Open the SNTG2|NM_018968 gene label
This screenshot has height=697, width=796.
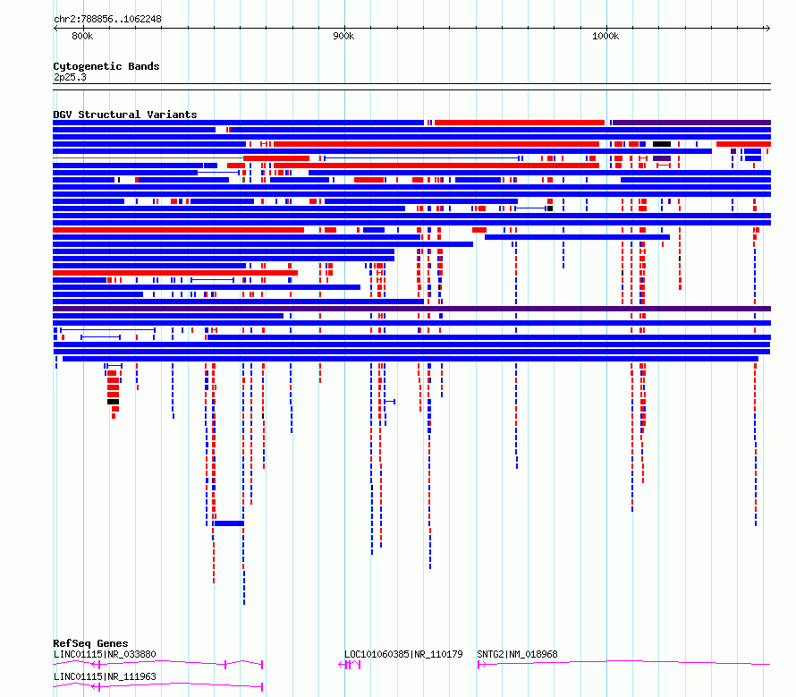coord(517,654)
